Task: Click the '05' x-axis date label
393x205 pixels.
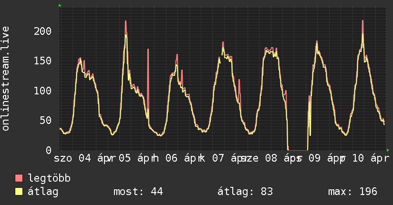Action: (124, 158)
